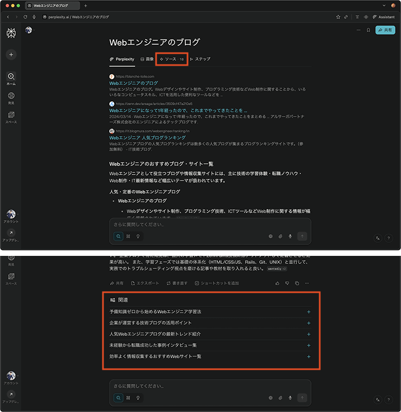Open 発見 in the upper screenshot sidebar
Viewport: 401px width, 412px height.
point(11,98)
